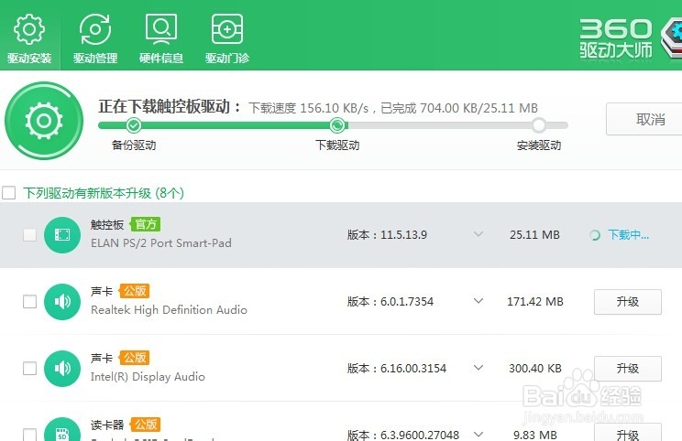Check the Intel(R) Display Audio checkbox
The height and width of the screenshot is (441, 682).
coord(29,369)
